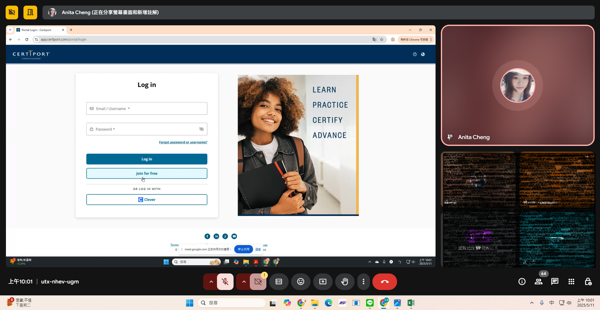
Task: Click the Join for free button
Action: click(147, 173)
